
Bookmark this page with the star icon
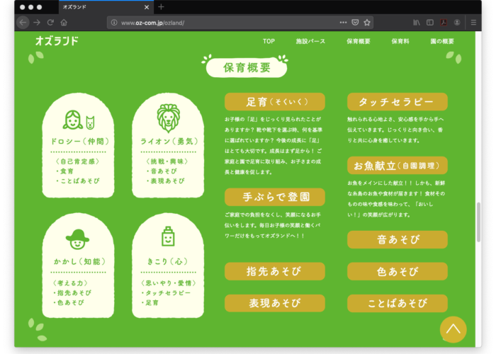367,23
